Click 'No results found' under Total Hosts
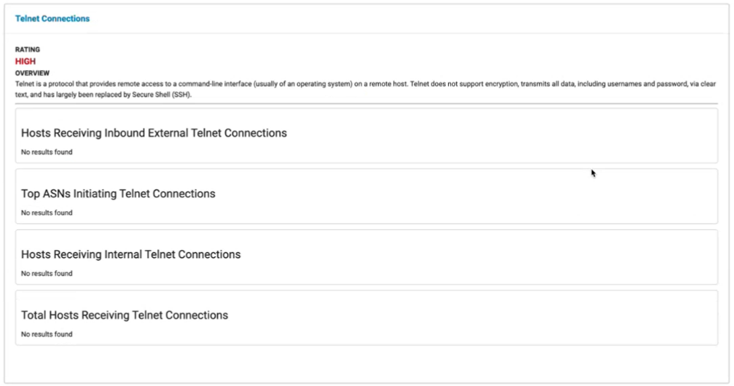 point(47,334)
